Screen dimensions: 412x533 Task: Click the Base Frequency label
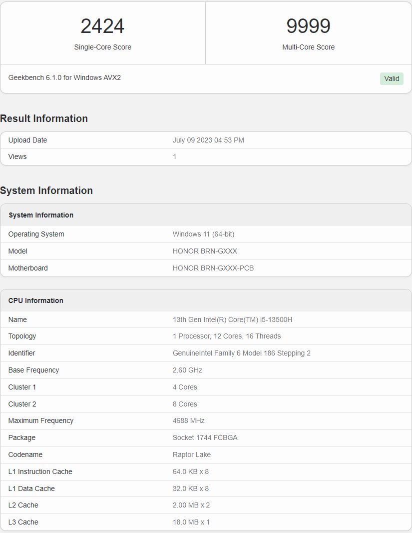(x=33, y=370)
